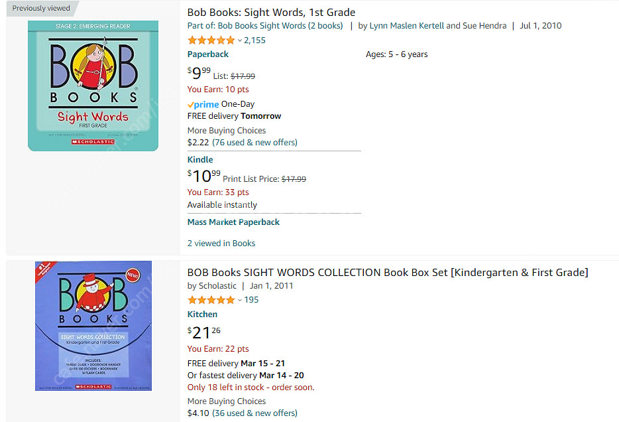Select the Mass Market Paperback format

(233, 222)
